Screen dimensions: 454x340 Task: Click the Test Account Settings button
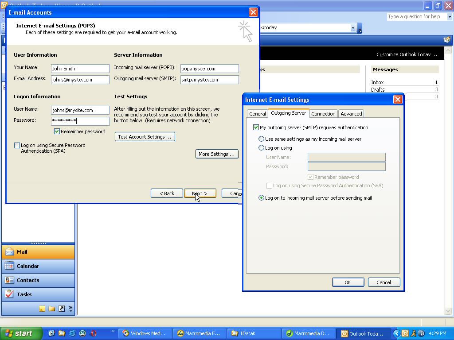[145, 137]
